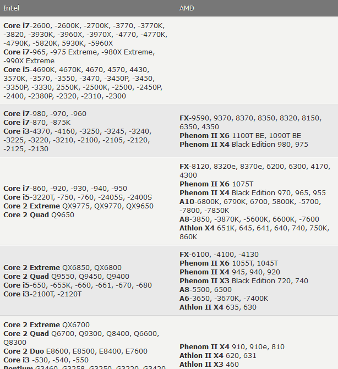Click the Core i3-2100T entry

(42, 294)
